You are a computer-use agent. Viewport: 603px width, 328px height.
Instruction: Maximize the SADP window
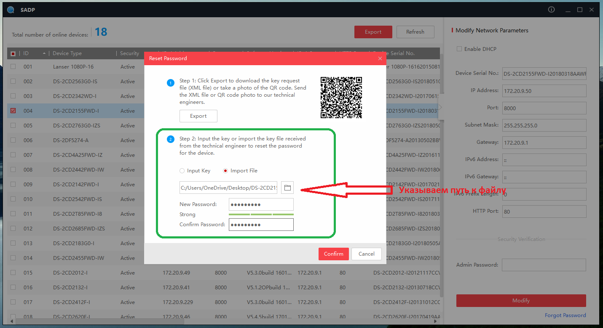580,10
